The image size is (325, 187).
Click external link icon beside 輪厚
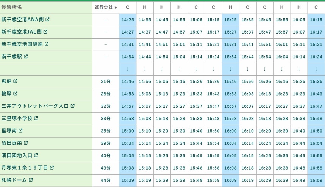(16, 94)
